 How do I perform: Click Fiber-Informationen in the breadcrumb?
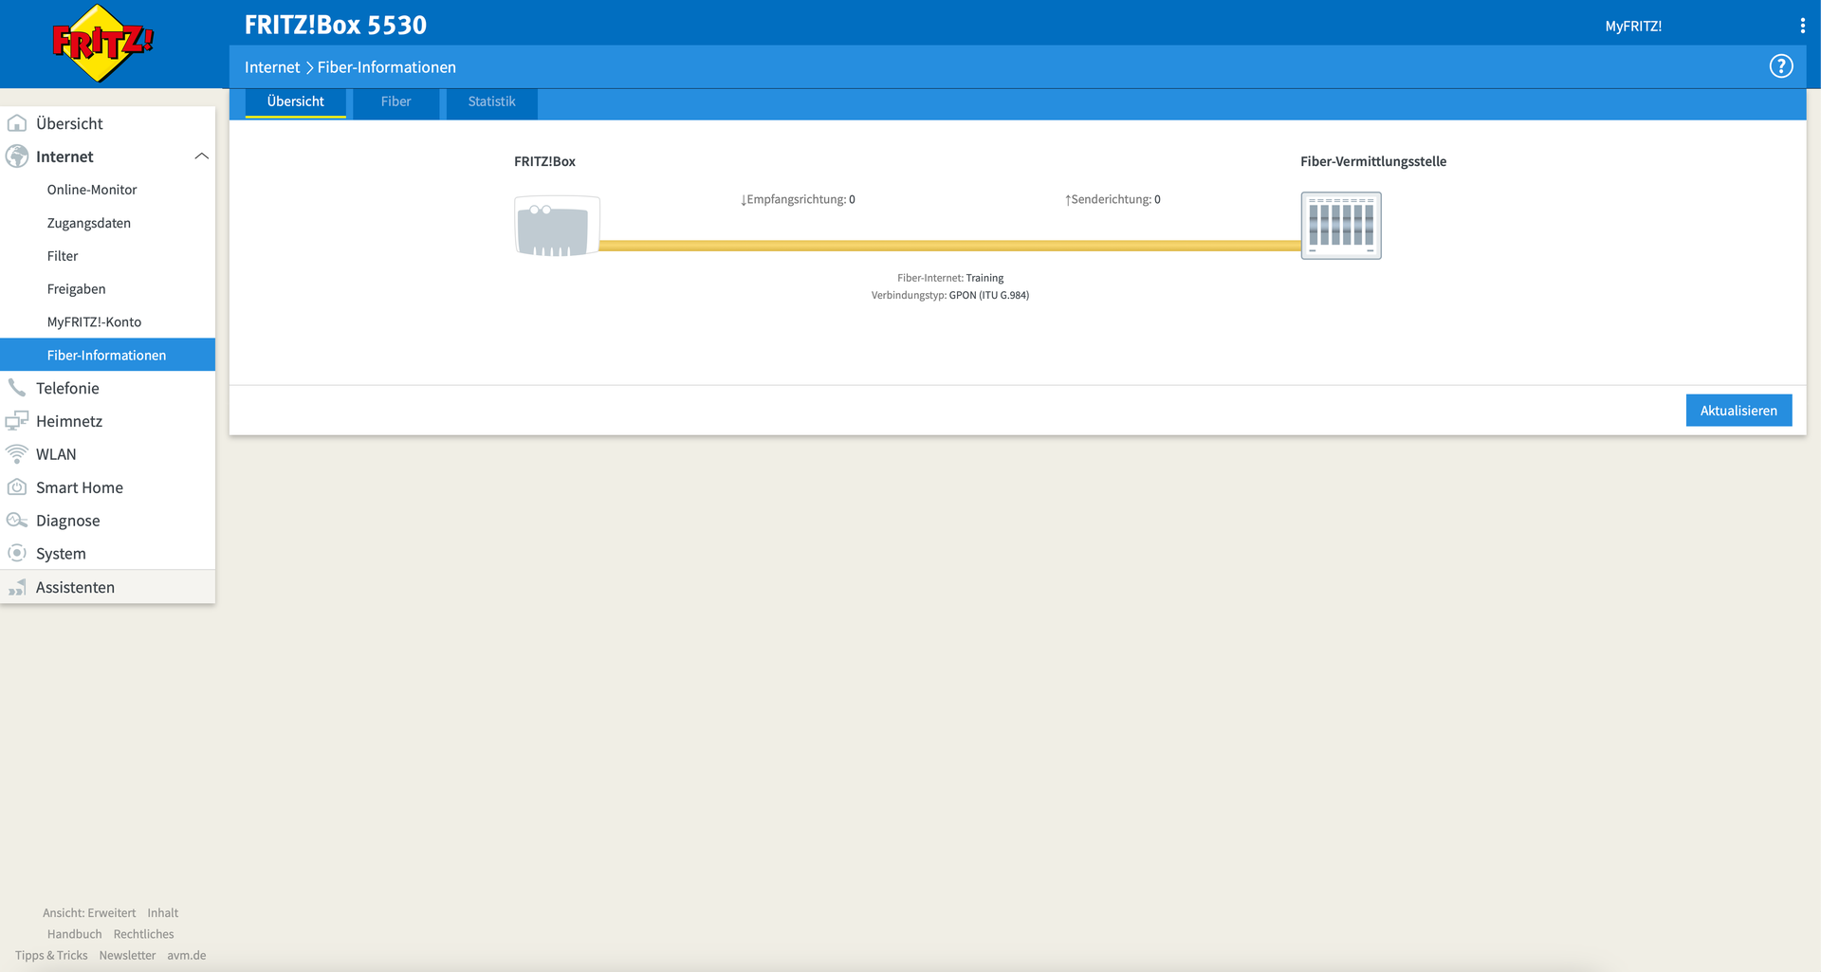tap(386, 67)
